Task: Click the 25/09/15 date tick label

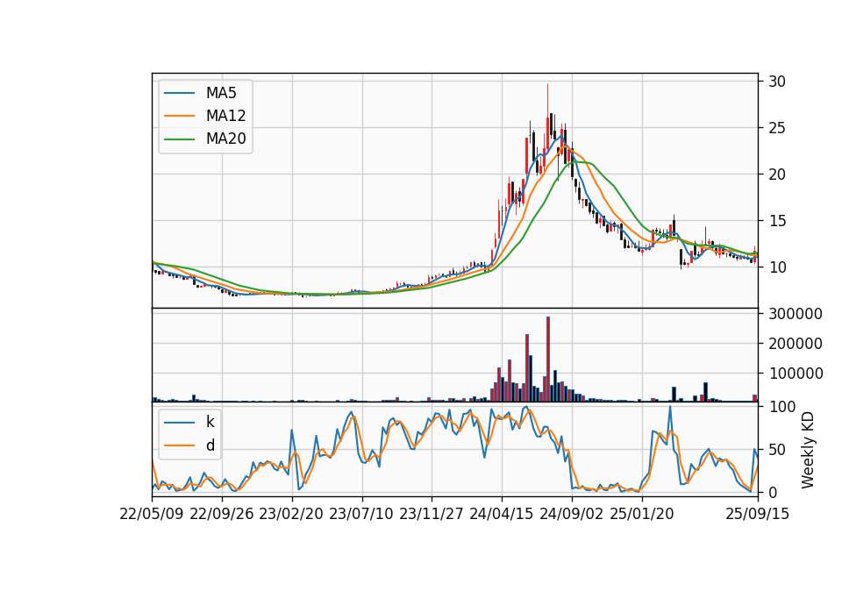Action: pyautogui.click(x=758, y=514)
